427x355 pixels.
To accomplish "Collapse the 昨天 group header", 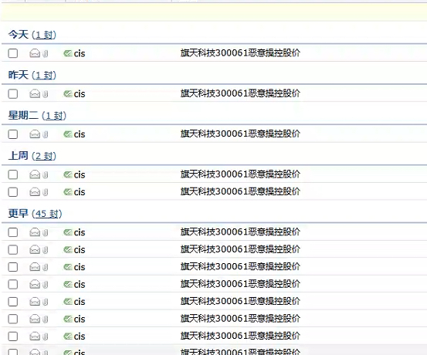I will point(19,75).
